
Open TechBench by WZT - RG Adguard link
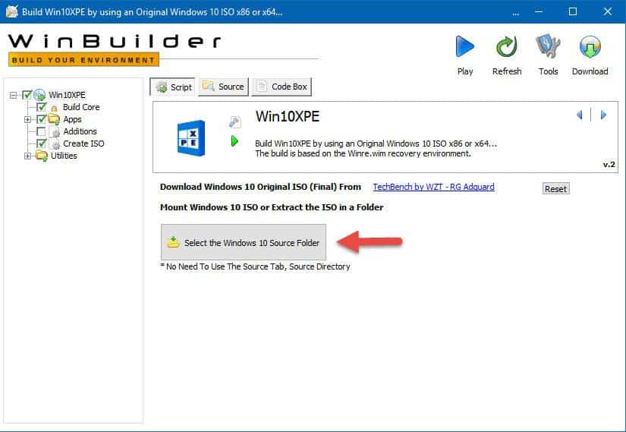pos(433,187)
